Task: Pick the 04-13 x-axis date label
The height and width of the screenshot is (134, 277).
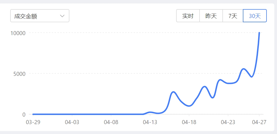Action: pyautogui.click(x=150, y=122)
